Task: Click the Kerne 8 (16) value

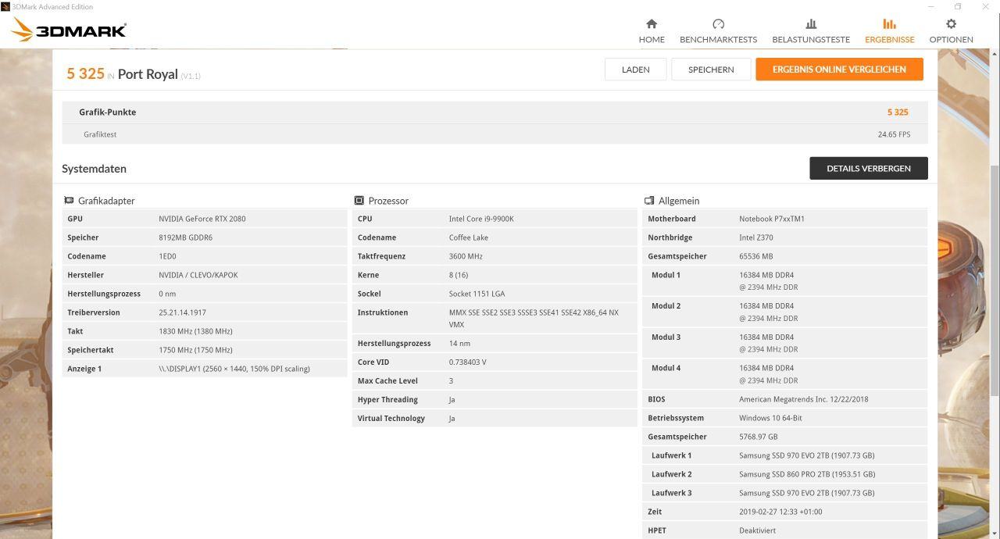Action: [x=459, y=275]
